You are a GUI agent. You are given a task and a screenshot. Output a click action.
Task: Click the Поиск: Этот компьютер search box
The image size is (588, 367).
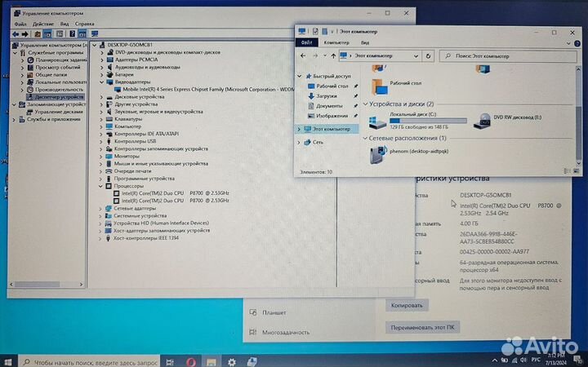tap(508, 56)
